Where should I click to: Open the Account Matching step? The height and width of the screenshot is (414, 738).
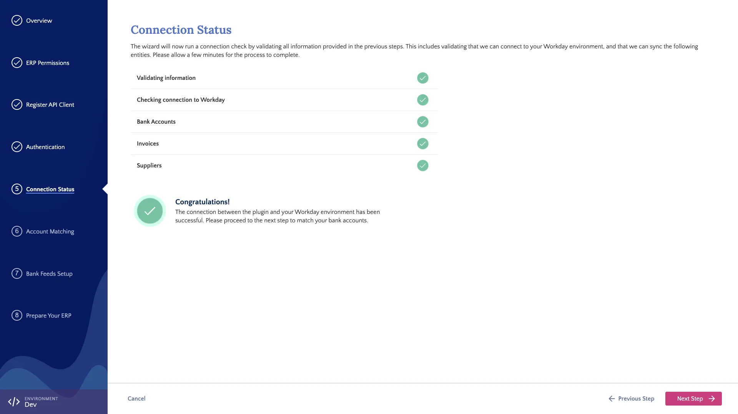(50, 232)
